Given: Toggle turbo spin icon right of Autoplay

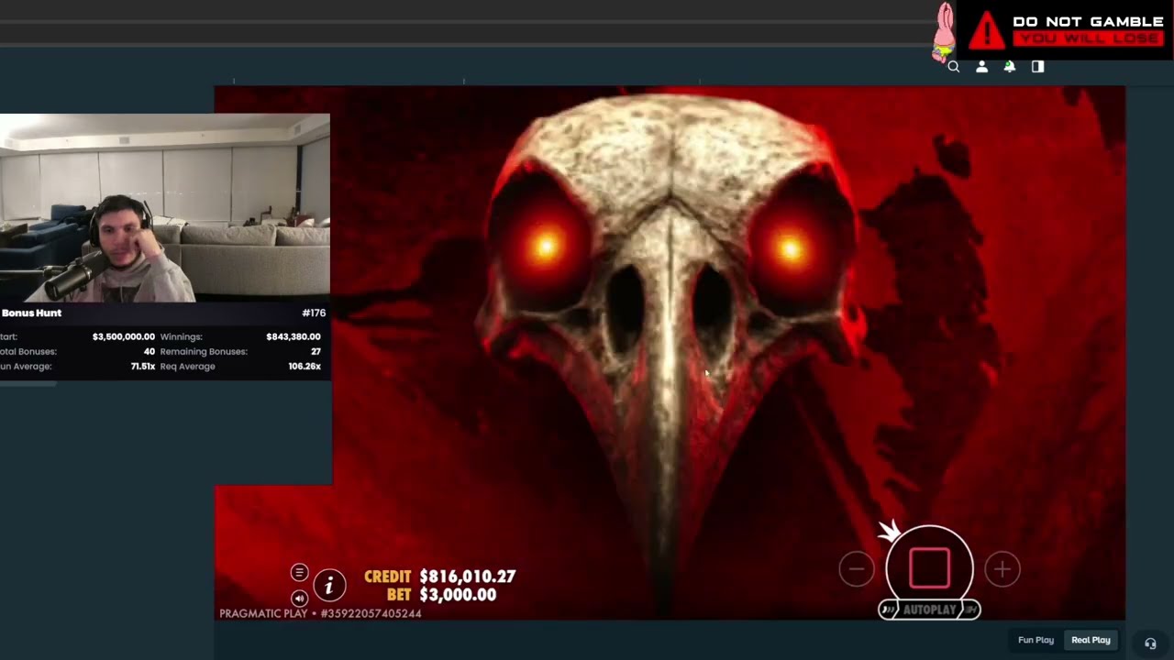Looking at the screenshot, I should 970,610.
